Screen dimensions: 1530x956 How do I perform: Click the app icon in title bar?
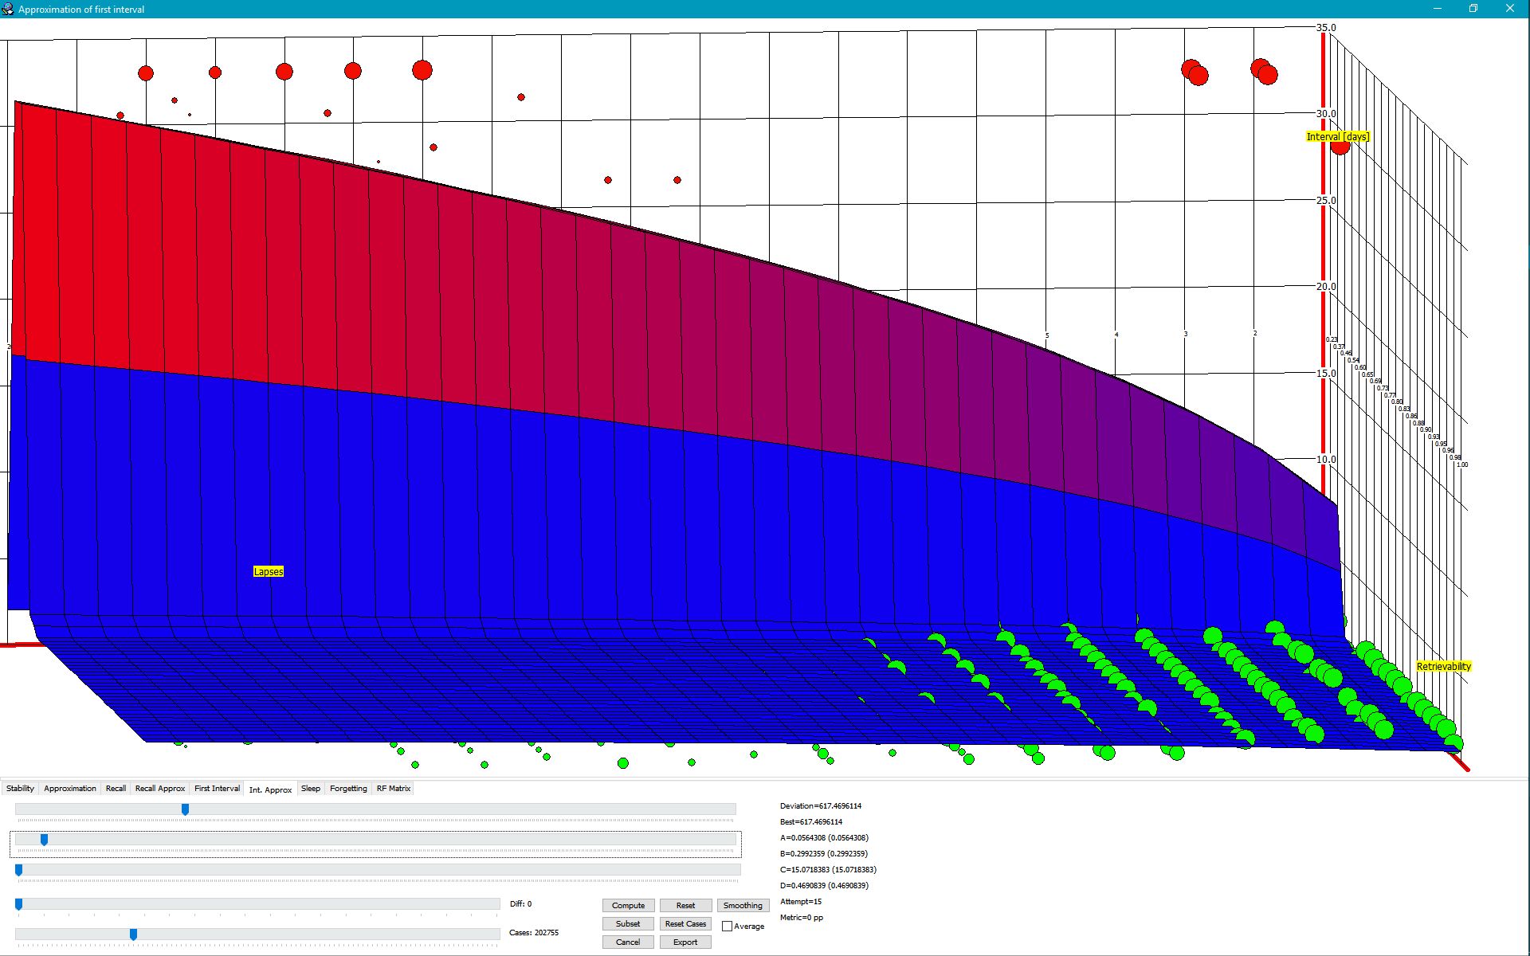pyautogui.click(x=8, y=9)
